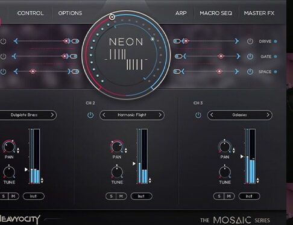Click the DRIVE label
This screenshot has width=293, height=225.
click(x=265, y=42)
